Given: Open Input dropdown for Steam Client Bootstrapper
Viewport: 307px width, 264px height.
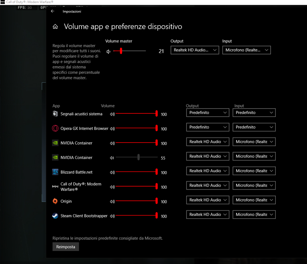Looking at the screenshot, I should tap(254, 214).
